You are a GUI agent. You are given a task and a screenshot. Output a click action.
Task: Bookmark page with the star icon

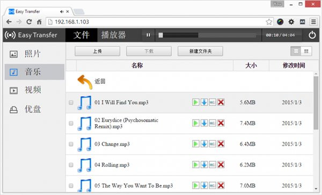[269, 22]
